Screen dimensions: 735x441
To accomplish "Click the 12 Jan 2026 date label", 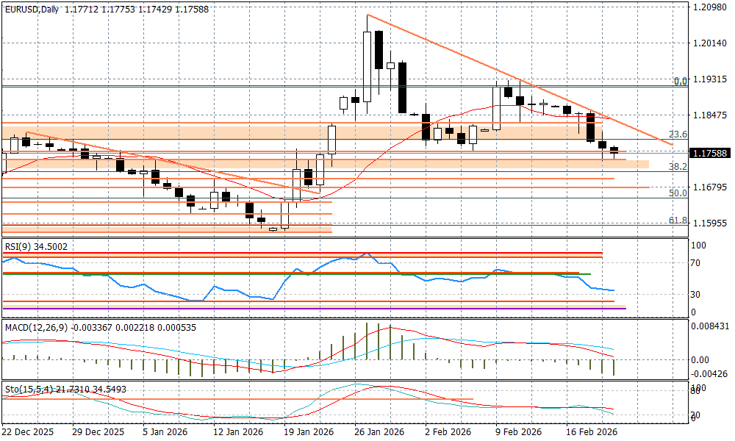I will click(238, 432).
